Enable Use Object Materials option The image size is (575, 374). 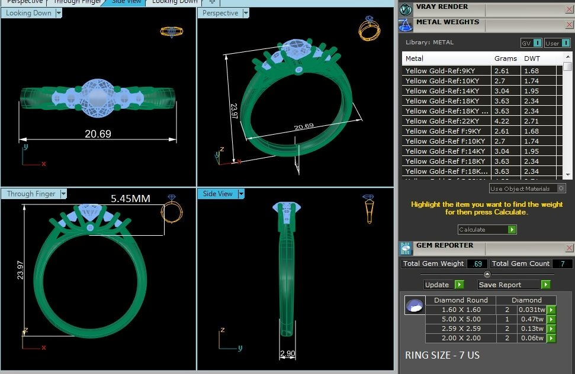click(561, 188)
